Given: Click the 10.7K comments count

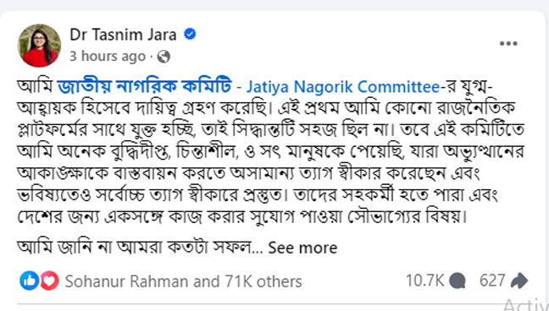Looking at the screenshot, I should [424, 281].
